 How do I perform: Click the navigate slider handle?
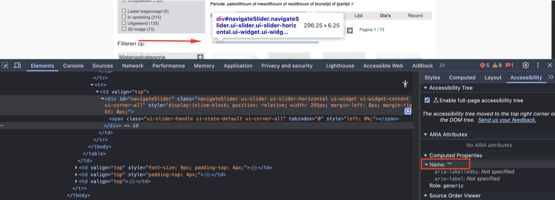214,42
